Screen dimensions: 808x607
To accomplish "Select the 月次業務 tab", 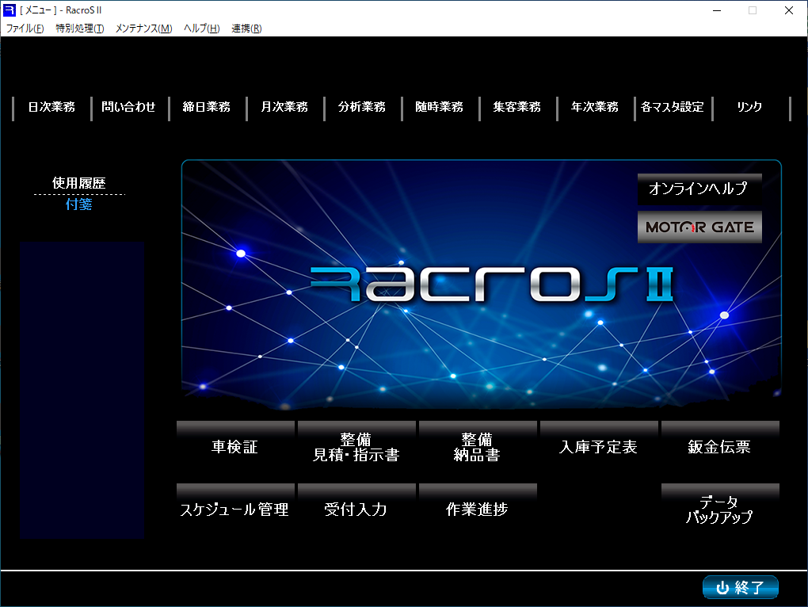I will tap(284, 107).
